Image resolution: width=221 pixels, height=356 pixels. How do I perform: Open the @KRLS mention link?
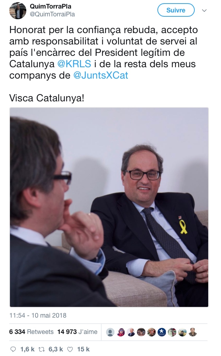pyautogui.click(x=74, y=64)
